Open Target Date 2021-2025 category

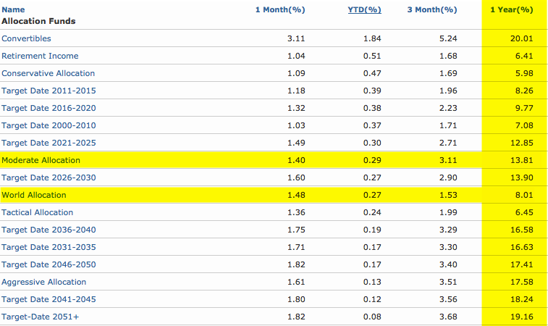[x=49, y=143]
